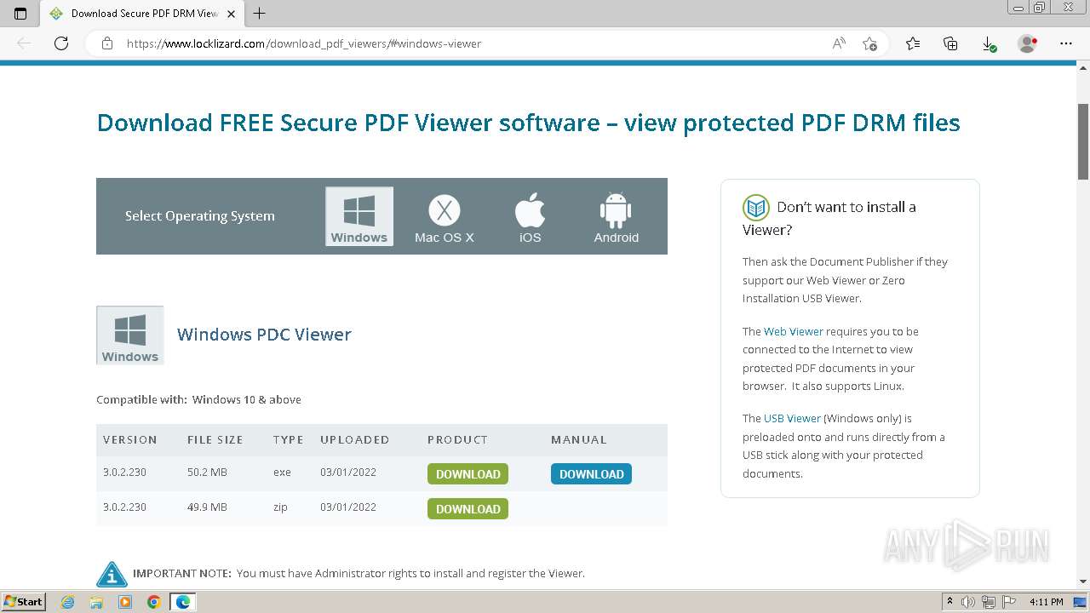
Task: Click Compatible with Windows 10 & above text
Action: pyautogui.click(x=198, y=399)
